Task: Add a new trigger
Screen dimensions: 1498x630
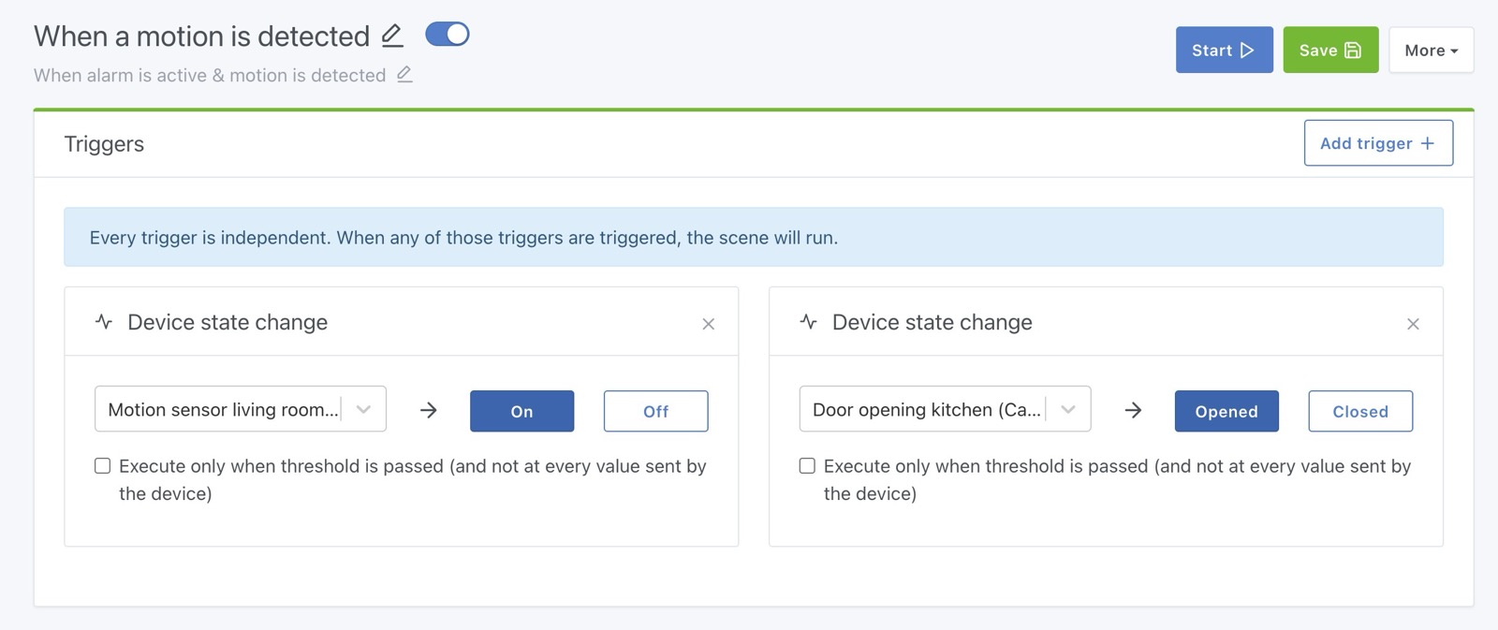Action: tap(1378, 143)
